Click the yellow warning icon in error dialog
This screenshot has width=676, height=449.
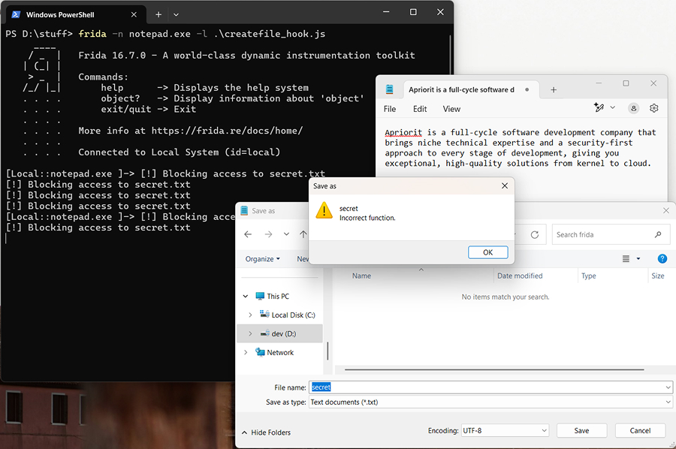tap(324, 211)
